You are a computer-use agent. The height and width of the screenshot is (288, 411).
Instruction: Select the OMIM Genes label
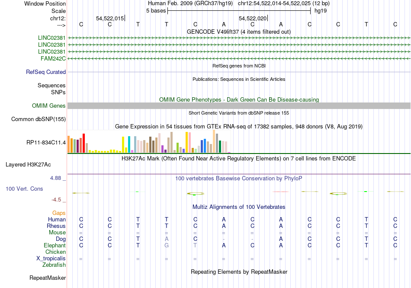[48, 106]
